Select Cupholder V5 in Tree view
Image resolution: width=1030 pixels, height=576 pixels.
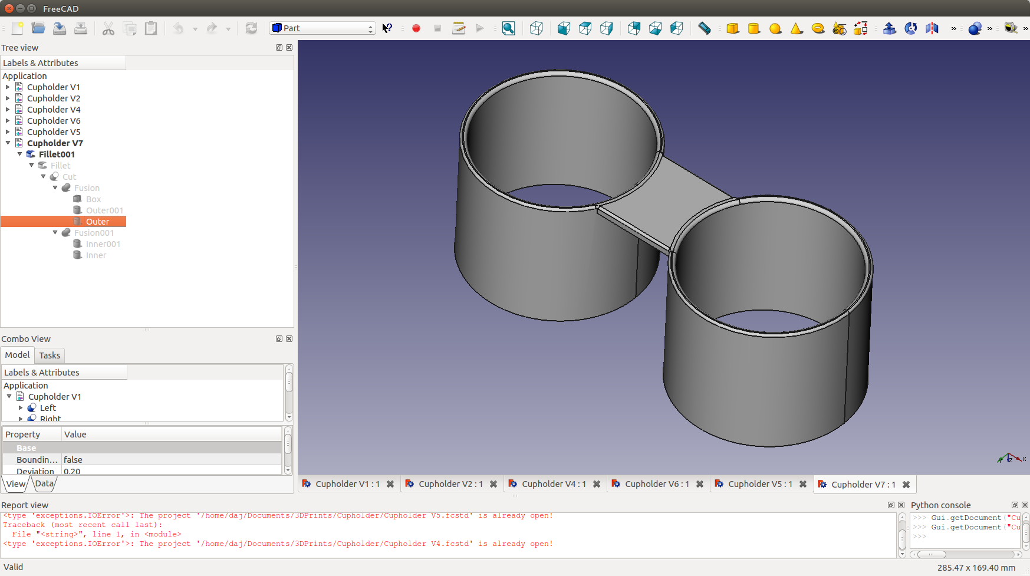click(53, 132)
